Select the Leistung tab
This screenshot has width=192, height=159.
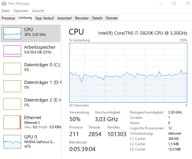(25, 18)
